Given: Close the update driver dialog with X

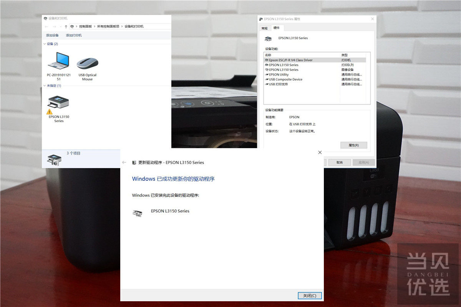Looking at the screenshot, I should click(x=320, y=152).
